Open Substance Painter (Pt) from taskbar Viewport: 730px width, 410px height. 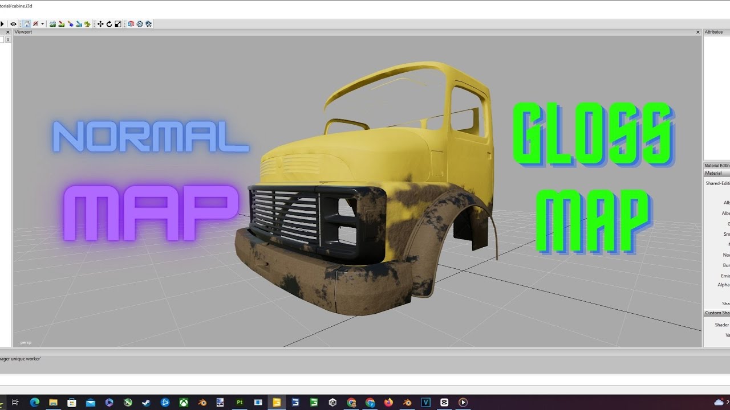click(x=240, y=402)
